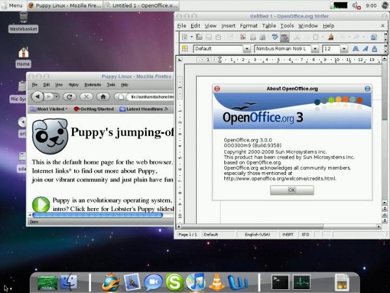Click the Export as PDF icon
The image size is (390, 293).
pos(242,37)
